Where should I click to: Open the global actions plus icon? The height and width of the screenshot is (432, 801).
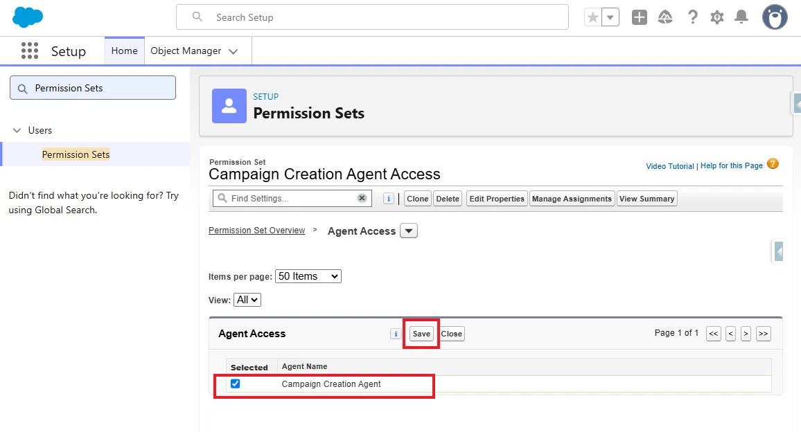click(639, 17)
